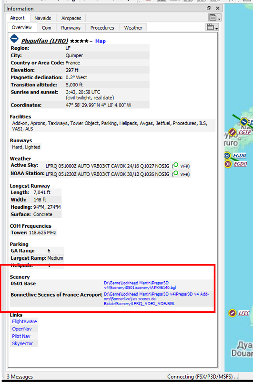Click the LFEC airport symbol on map
The width and height of the screenshot is (253, 382).
coord(233,313)
